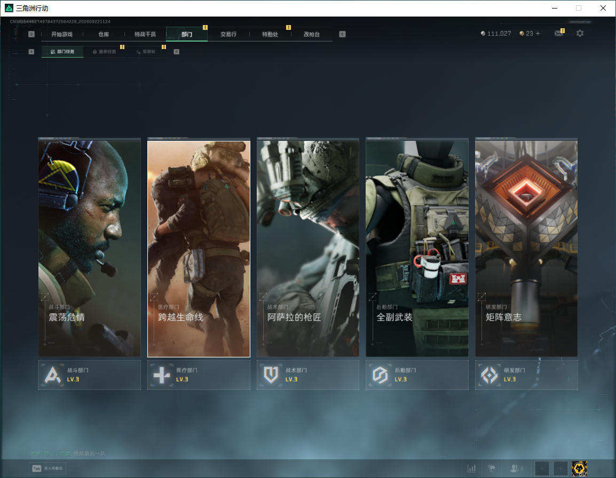Click the arrow icon on 矩阵意志 card
Viewport: 616px width, 478px height.
coord(481,296)
